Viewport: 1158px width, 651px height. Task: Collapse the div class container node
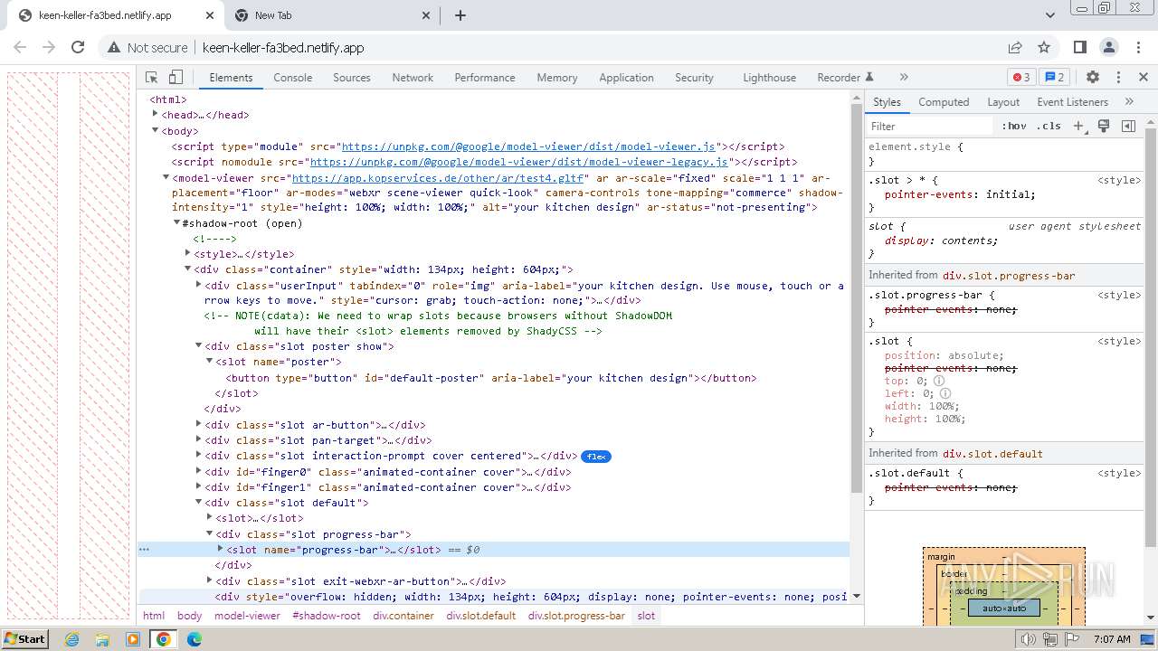pos(188,269)
